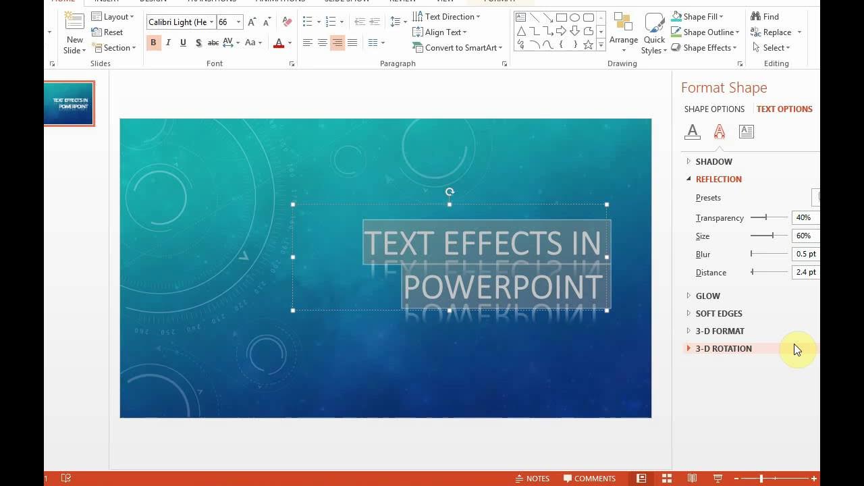Open the Text Effects icon tab
The height and width of the screenshot is (486, 864).
point(719,132)
